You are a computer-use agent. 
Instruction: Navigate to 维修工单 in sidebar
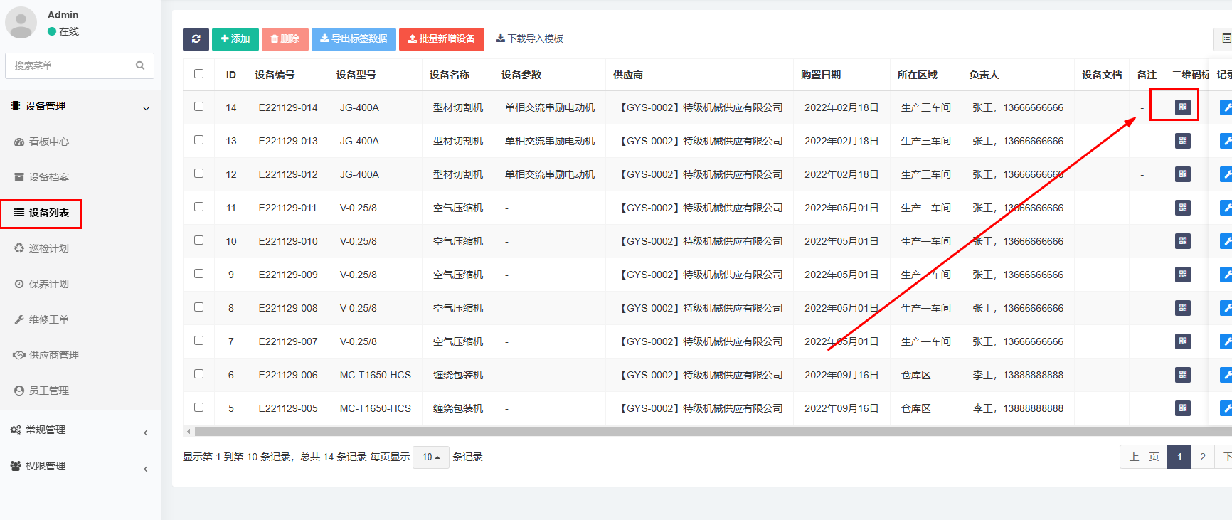[49, 320]
